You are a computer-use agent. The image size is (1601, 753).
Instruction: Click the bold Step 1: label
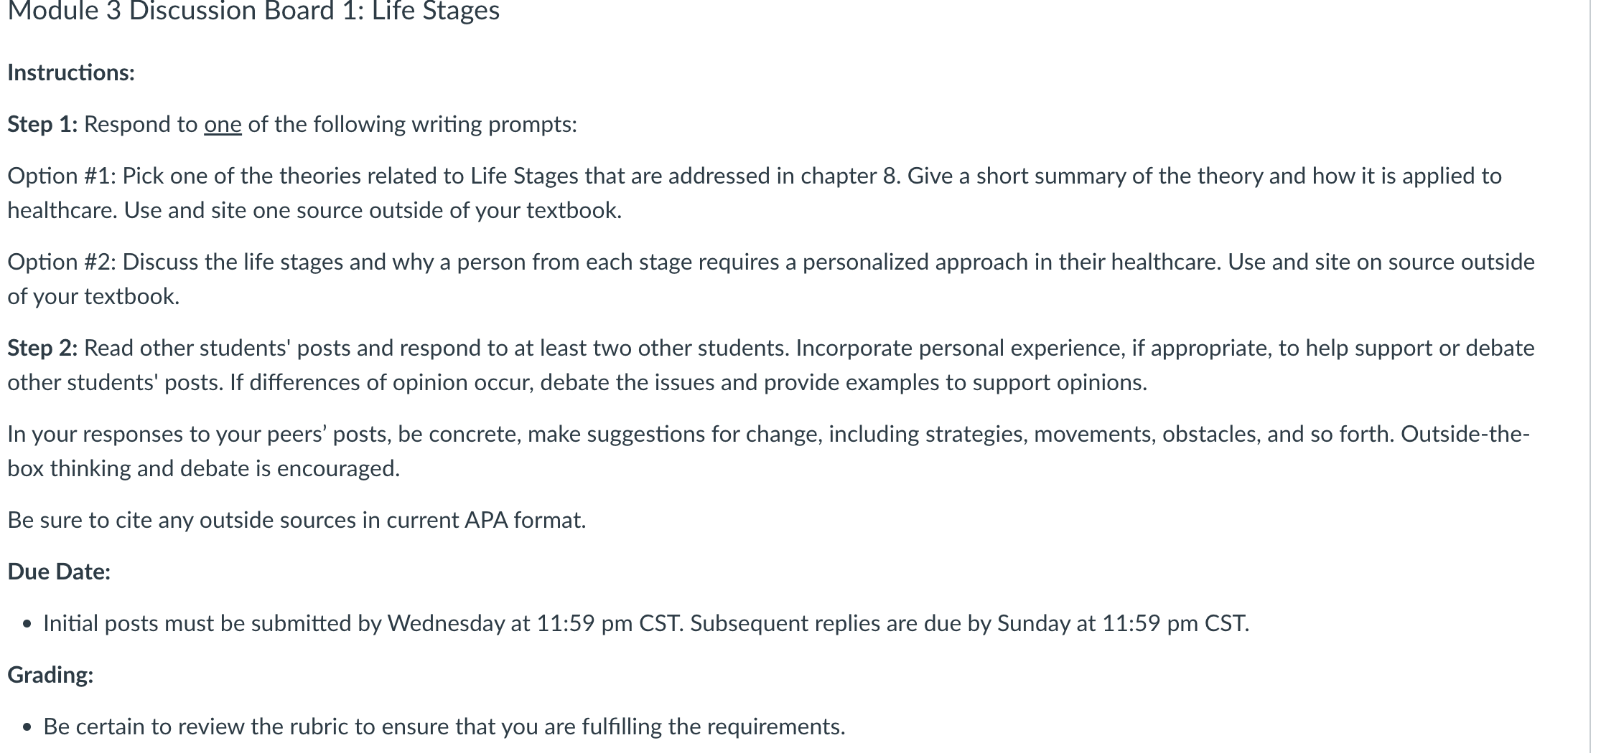click(x=42, y=125)
